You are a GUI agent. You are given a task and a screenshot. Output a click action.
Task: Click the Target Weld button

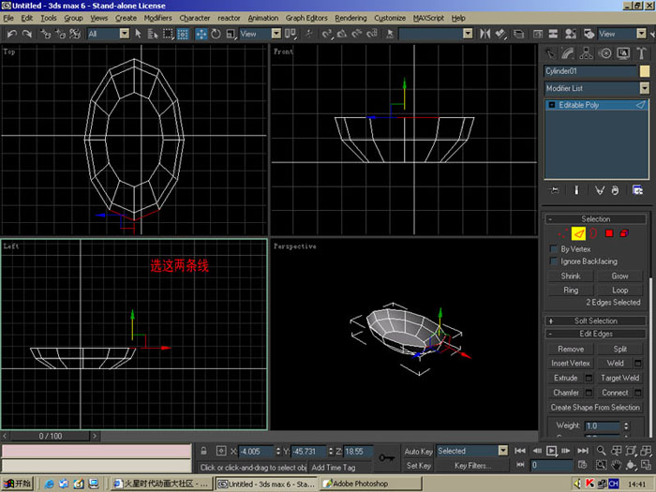tap(620, 379)
